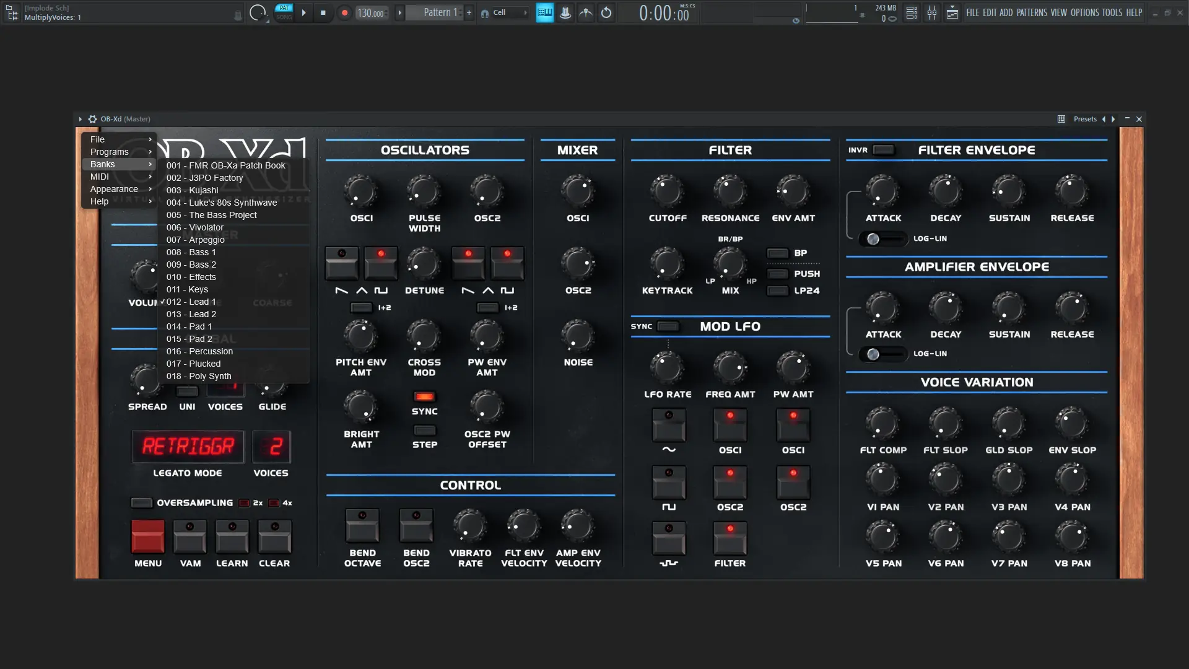Open the PATTERNS menu

click(x=1032, y=12)
